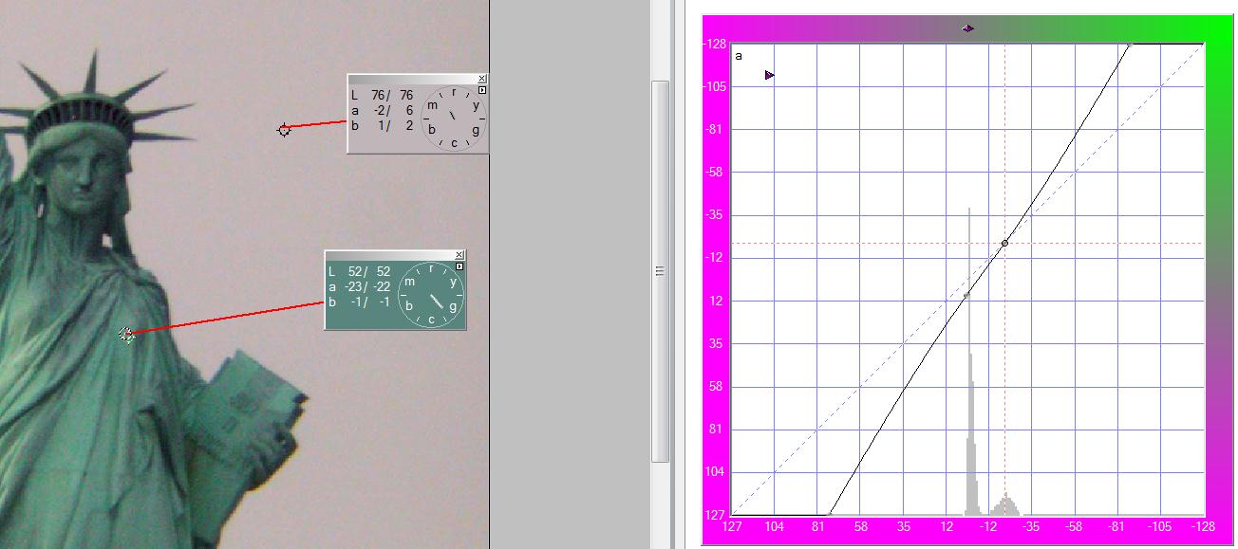Click the 'b 1/ 2' value in sky readout

click(383, 125)
